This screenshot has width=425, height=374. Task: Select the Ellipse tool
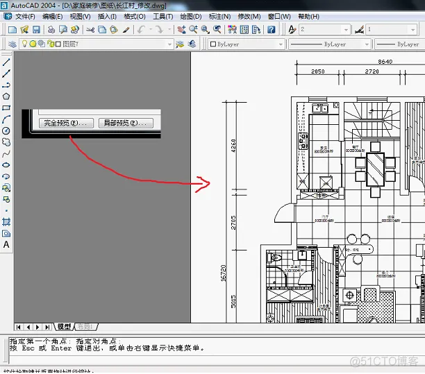point(6,165)
